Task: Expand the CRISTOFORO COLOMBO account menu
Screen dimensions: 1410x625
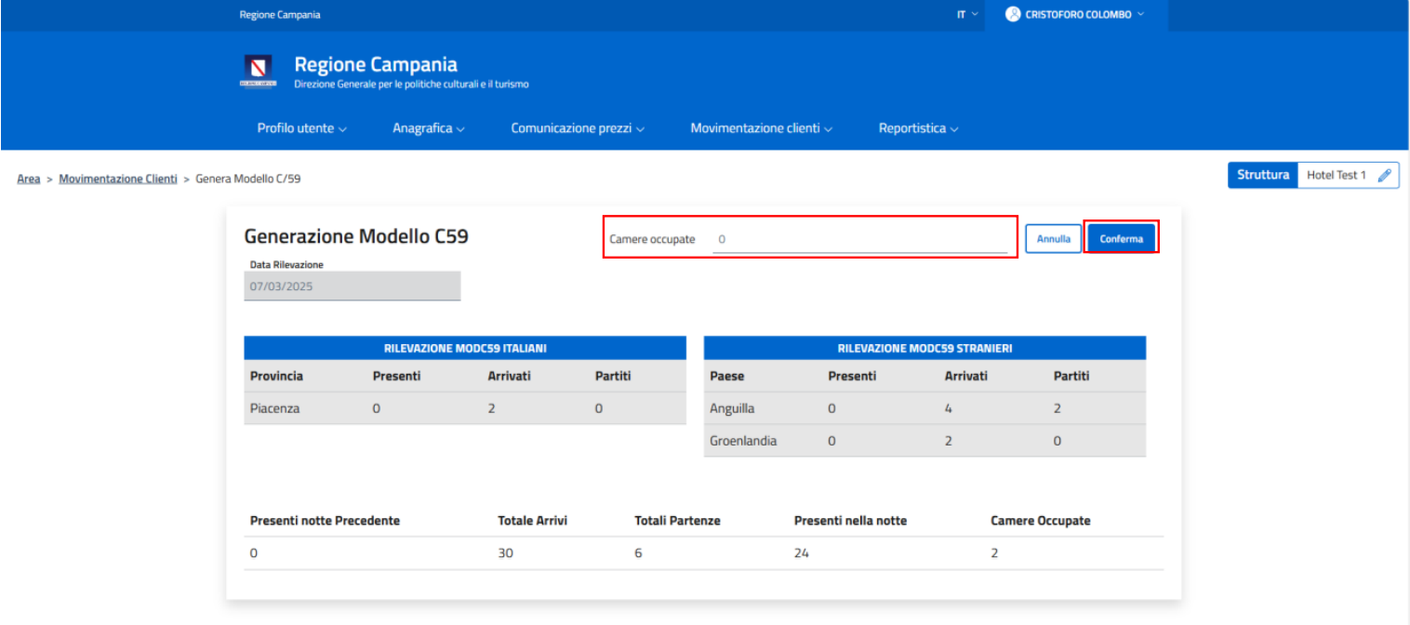Action: (1076, 15)
